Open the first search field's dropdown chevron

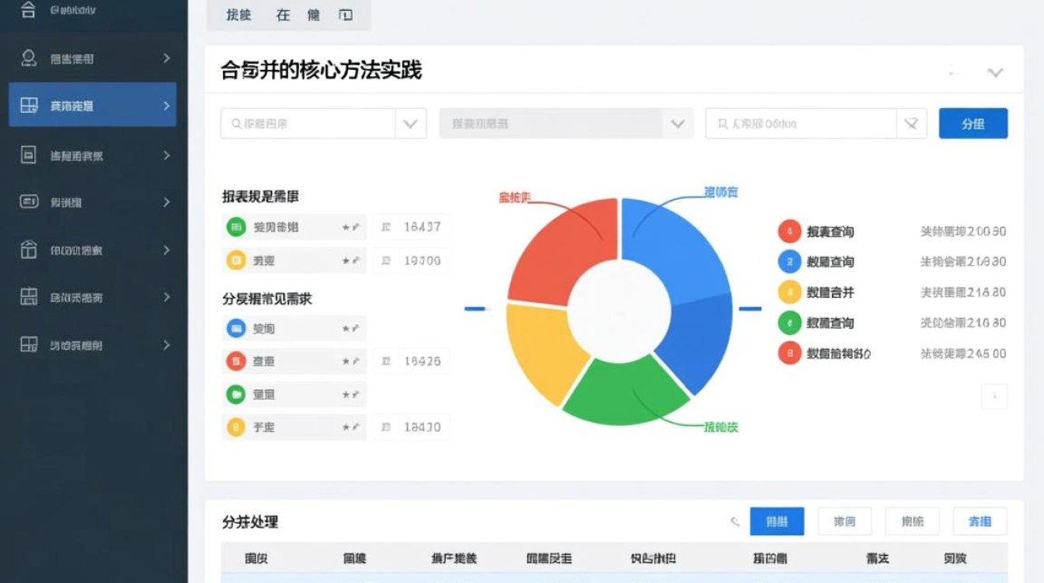[412, 123]
